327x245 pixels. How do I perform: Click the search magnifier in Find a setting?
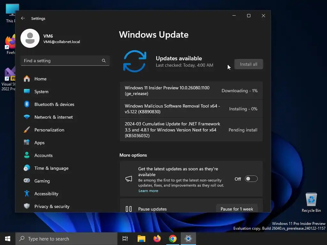104,61
